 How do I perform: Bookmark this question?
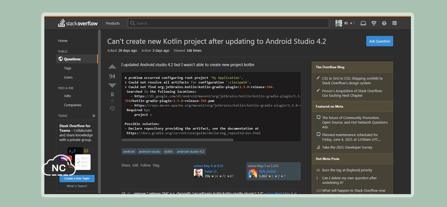pos(112,95)
